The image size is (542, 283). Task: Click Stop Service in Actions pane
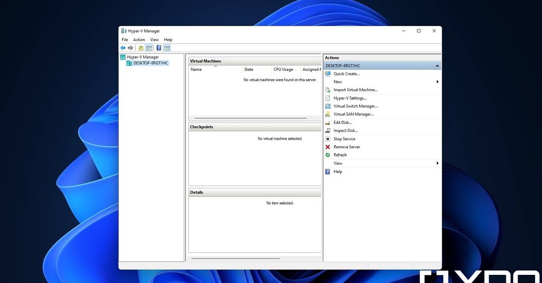coord(344,139)
